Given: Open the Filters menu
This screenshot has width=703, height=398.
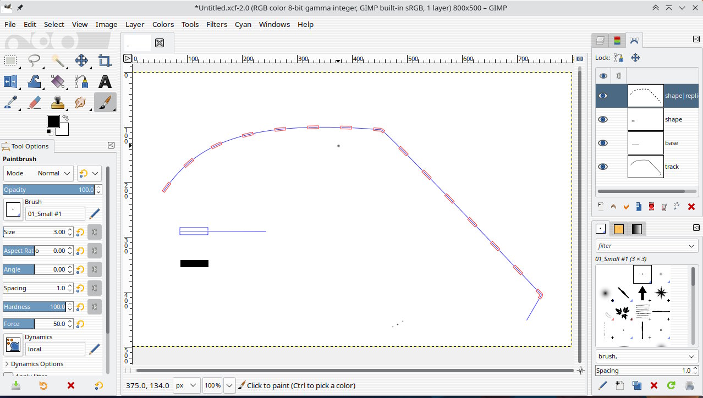Looking at the screenshot, I should click(217, 24).
